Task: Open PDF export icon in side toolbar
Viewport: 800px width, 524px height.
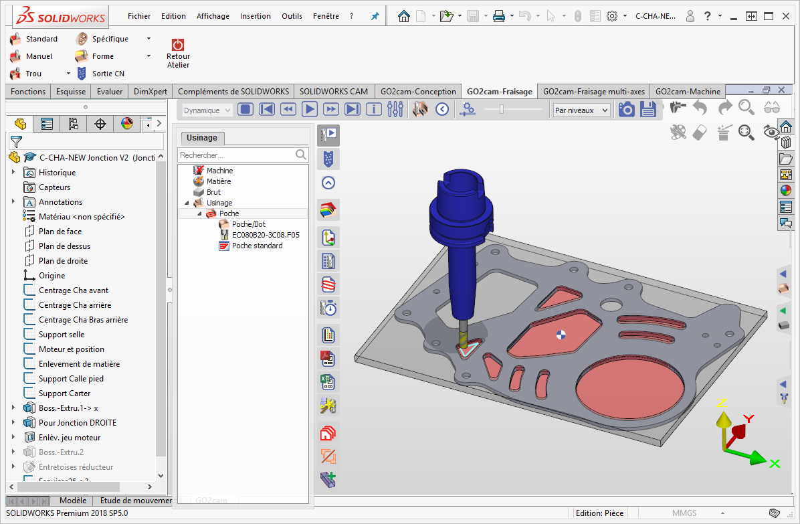Action: click(x=328, y=359)
